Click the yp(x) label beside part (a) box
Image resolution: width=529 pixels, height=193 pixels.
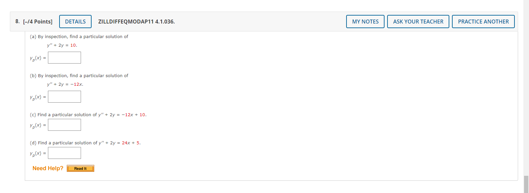tap(36, 58)
